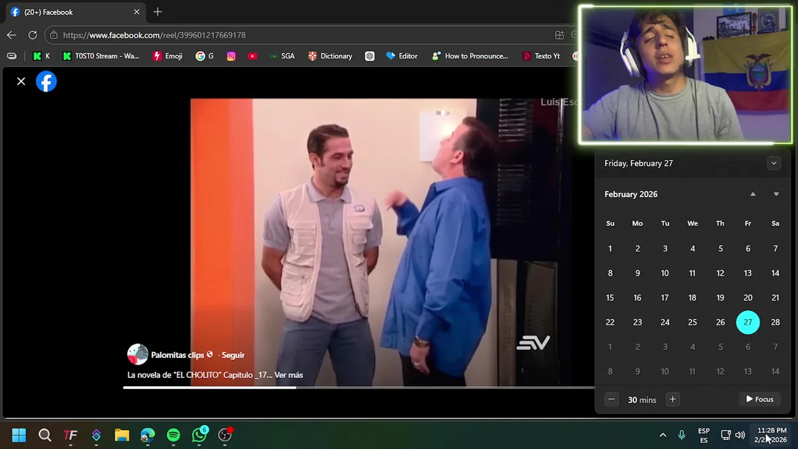This screenshot has width=798, height=449.
Task: Decrease focus time with minus button
Action: [x=612, y=400]
